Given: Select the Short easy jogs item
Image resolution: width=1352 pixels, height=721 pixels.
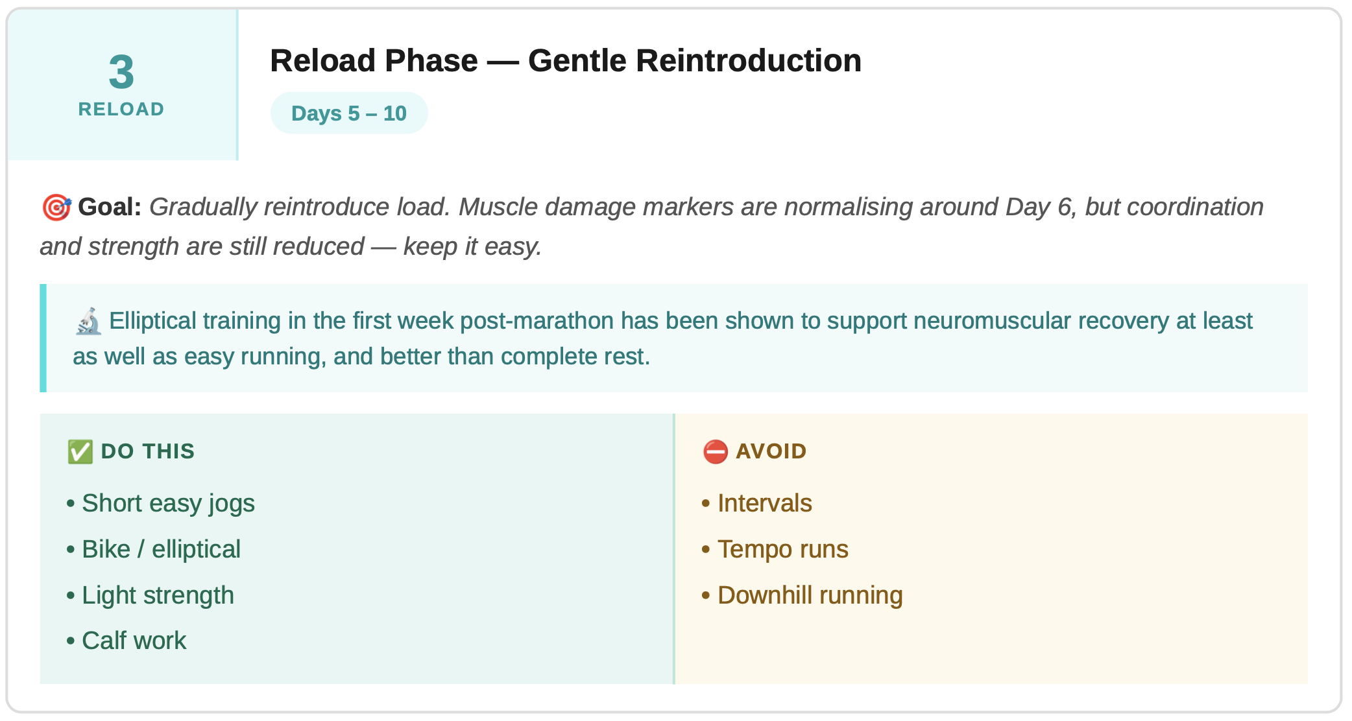Looking at the screenshot, I should pos(168,504).
